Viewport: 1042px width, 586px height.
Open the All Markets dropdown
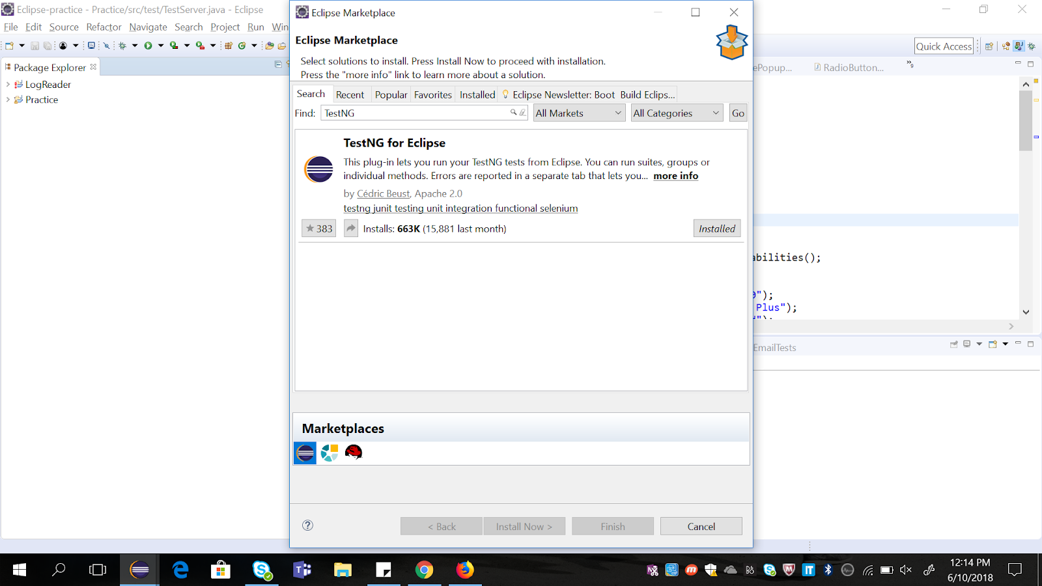coord(579,113)
